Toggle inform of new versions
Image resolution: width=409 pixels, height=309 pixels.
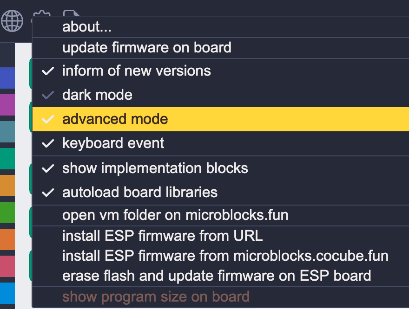[220, 71]
